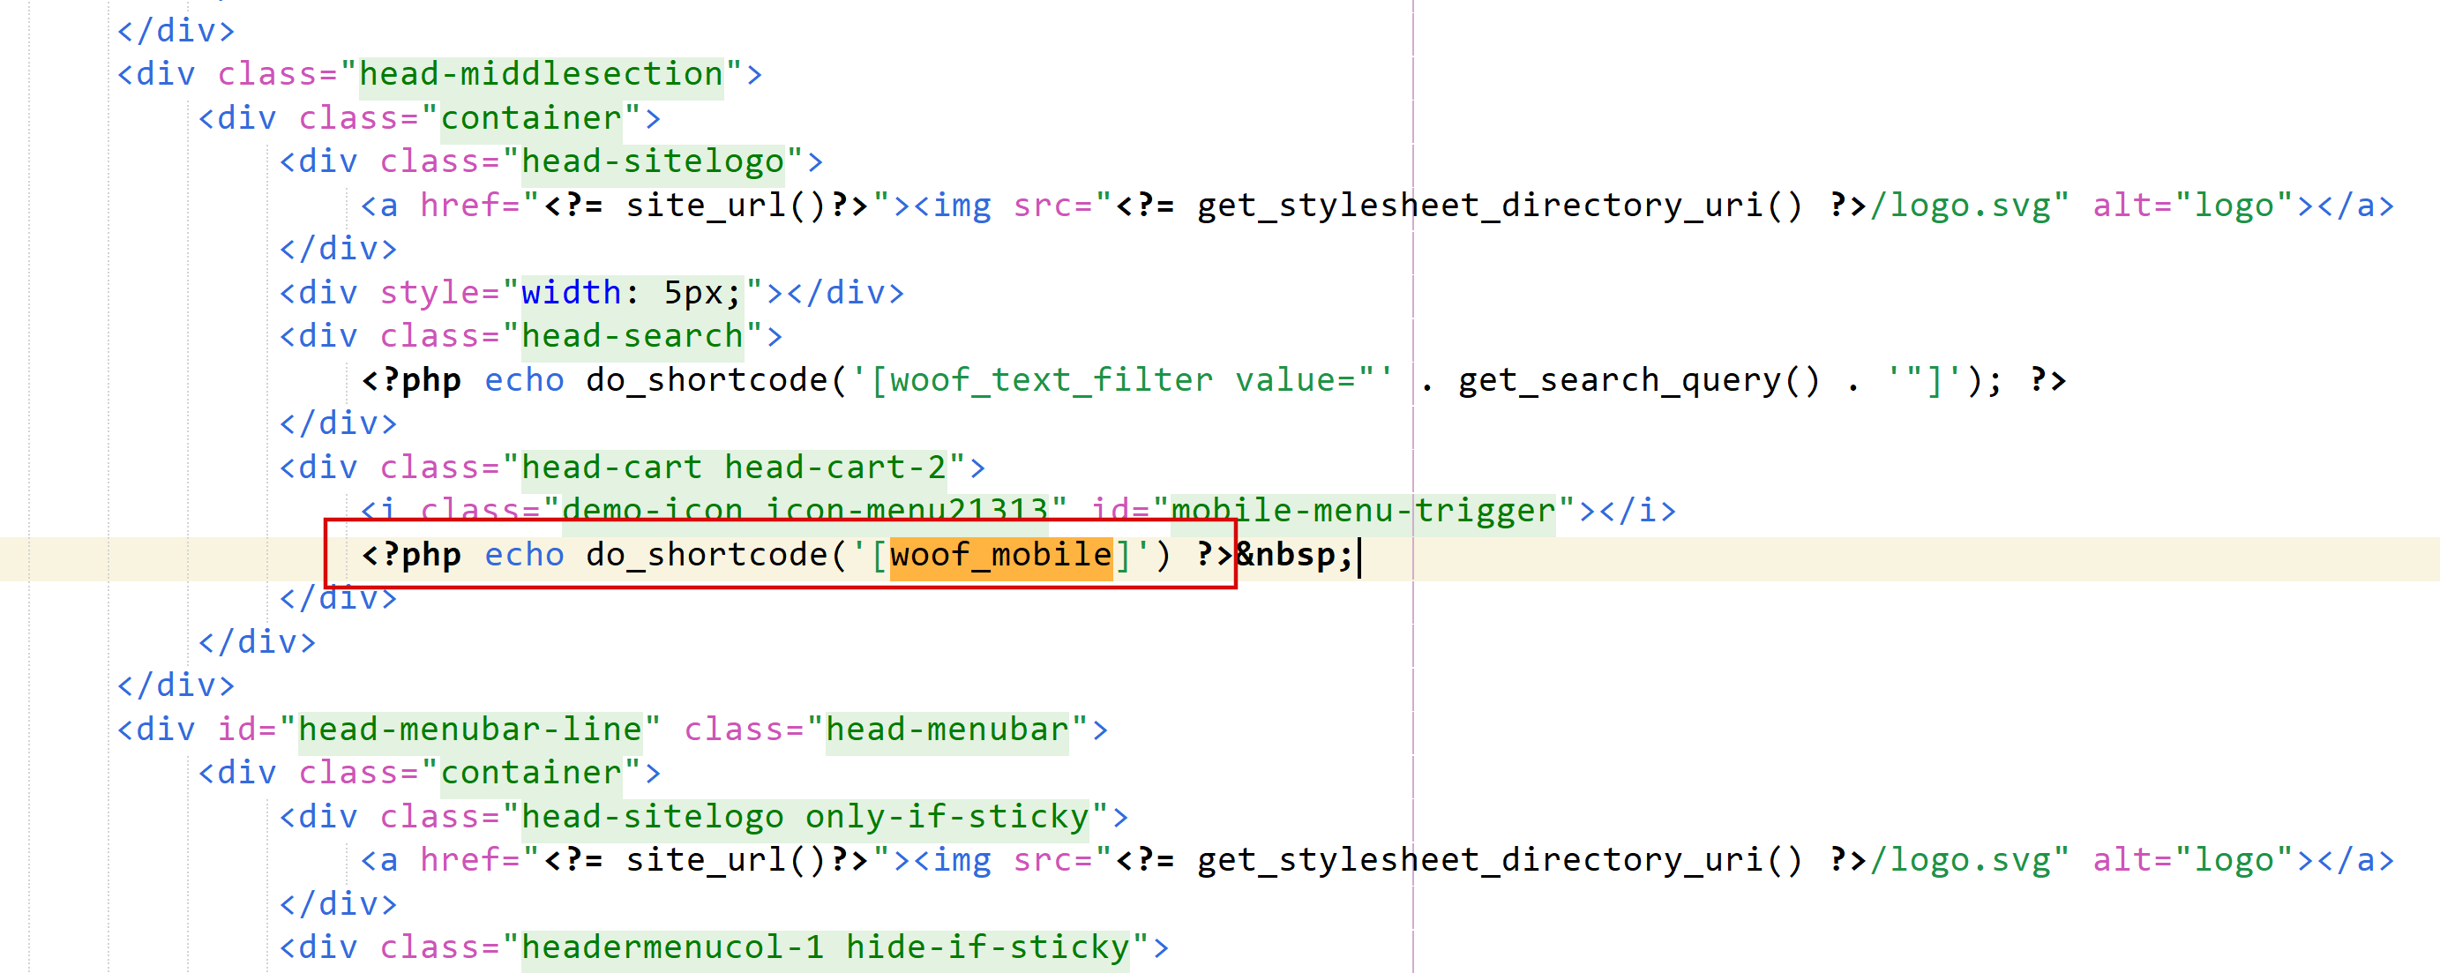The width and height of the screenshot is (2440, 973).
Task: Click demo-icon class name in i tag
Action: click(653, 511)
